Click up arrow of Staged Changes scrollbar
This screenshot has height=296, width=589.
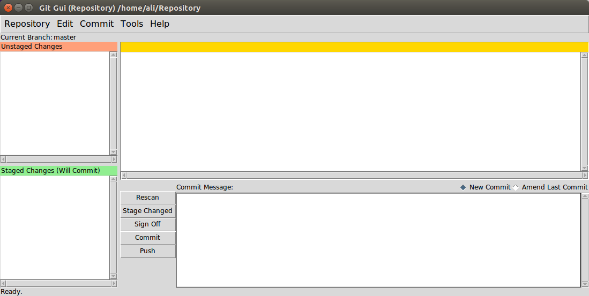tap(114, 179)
